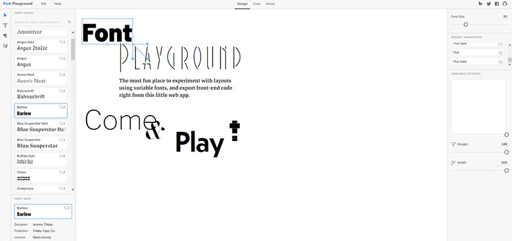Open the GitHub icon link

coord(505,4)
